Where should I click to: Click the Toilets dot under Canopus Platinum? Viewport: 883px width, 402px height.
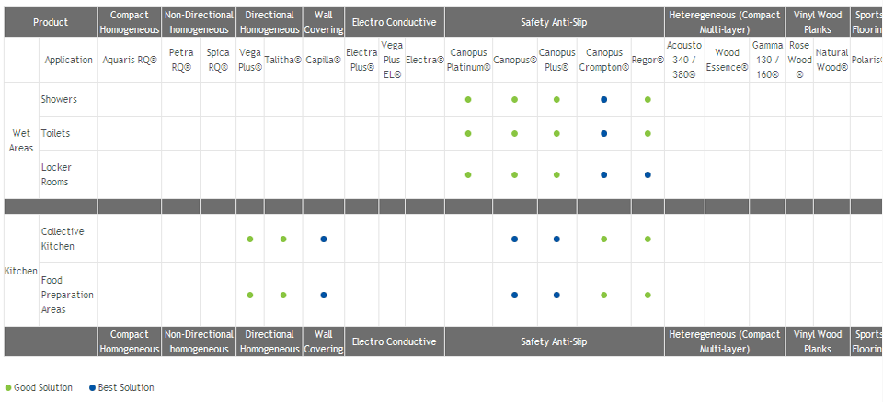click(x=468, y=134)
